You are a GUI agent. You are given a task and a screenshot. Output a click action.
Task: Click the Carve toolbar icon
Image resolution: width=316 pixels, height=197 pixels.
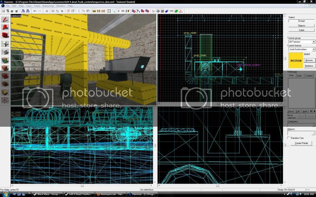tap(47, 11)
